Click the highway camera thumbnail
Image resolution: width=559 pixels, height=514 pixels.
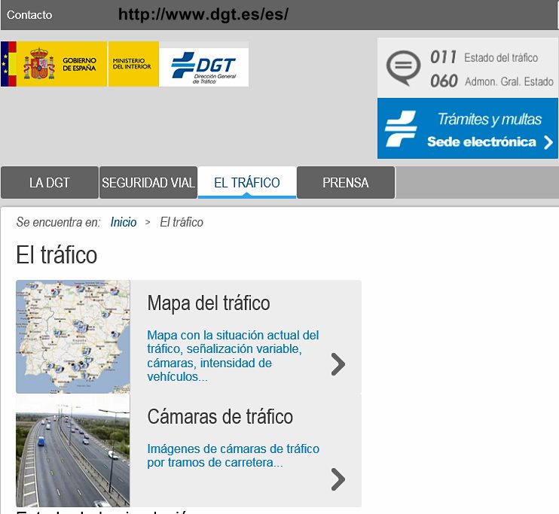tap(73, 450)
